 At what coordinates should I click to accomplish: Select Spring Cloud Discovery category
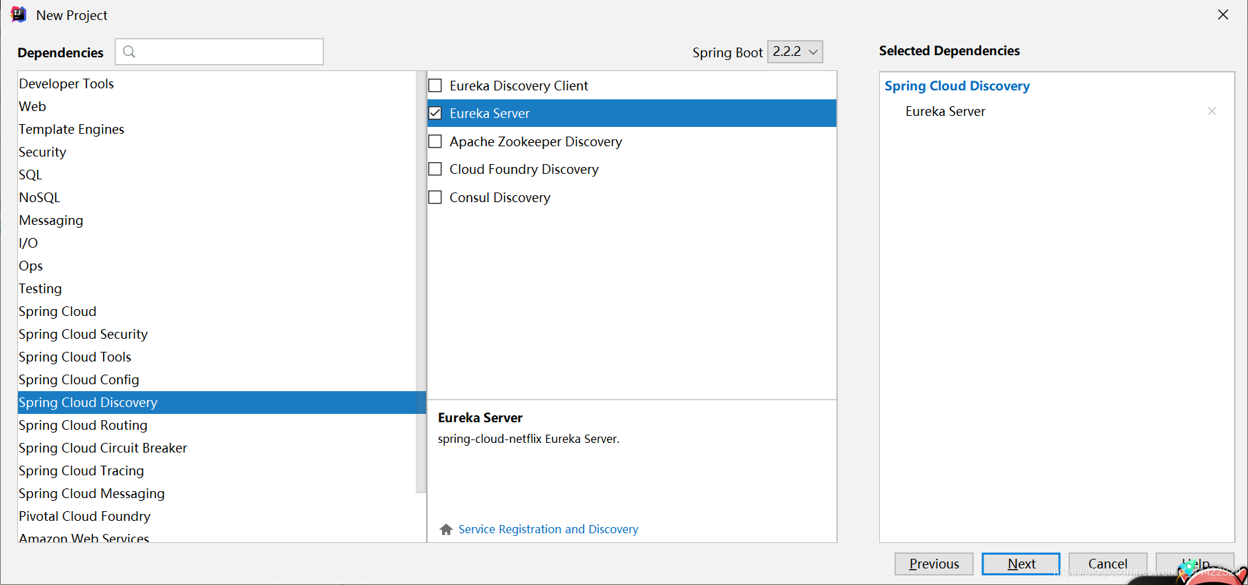[222, 402]
